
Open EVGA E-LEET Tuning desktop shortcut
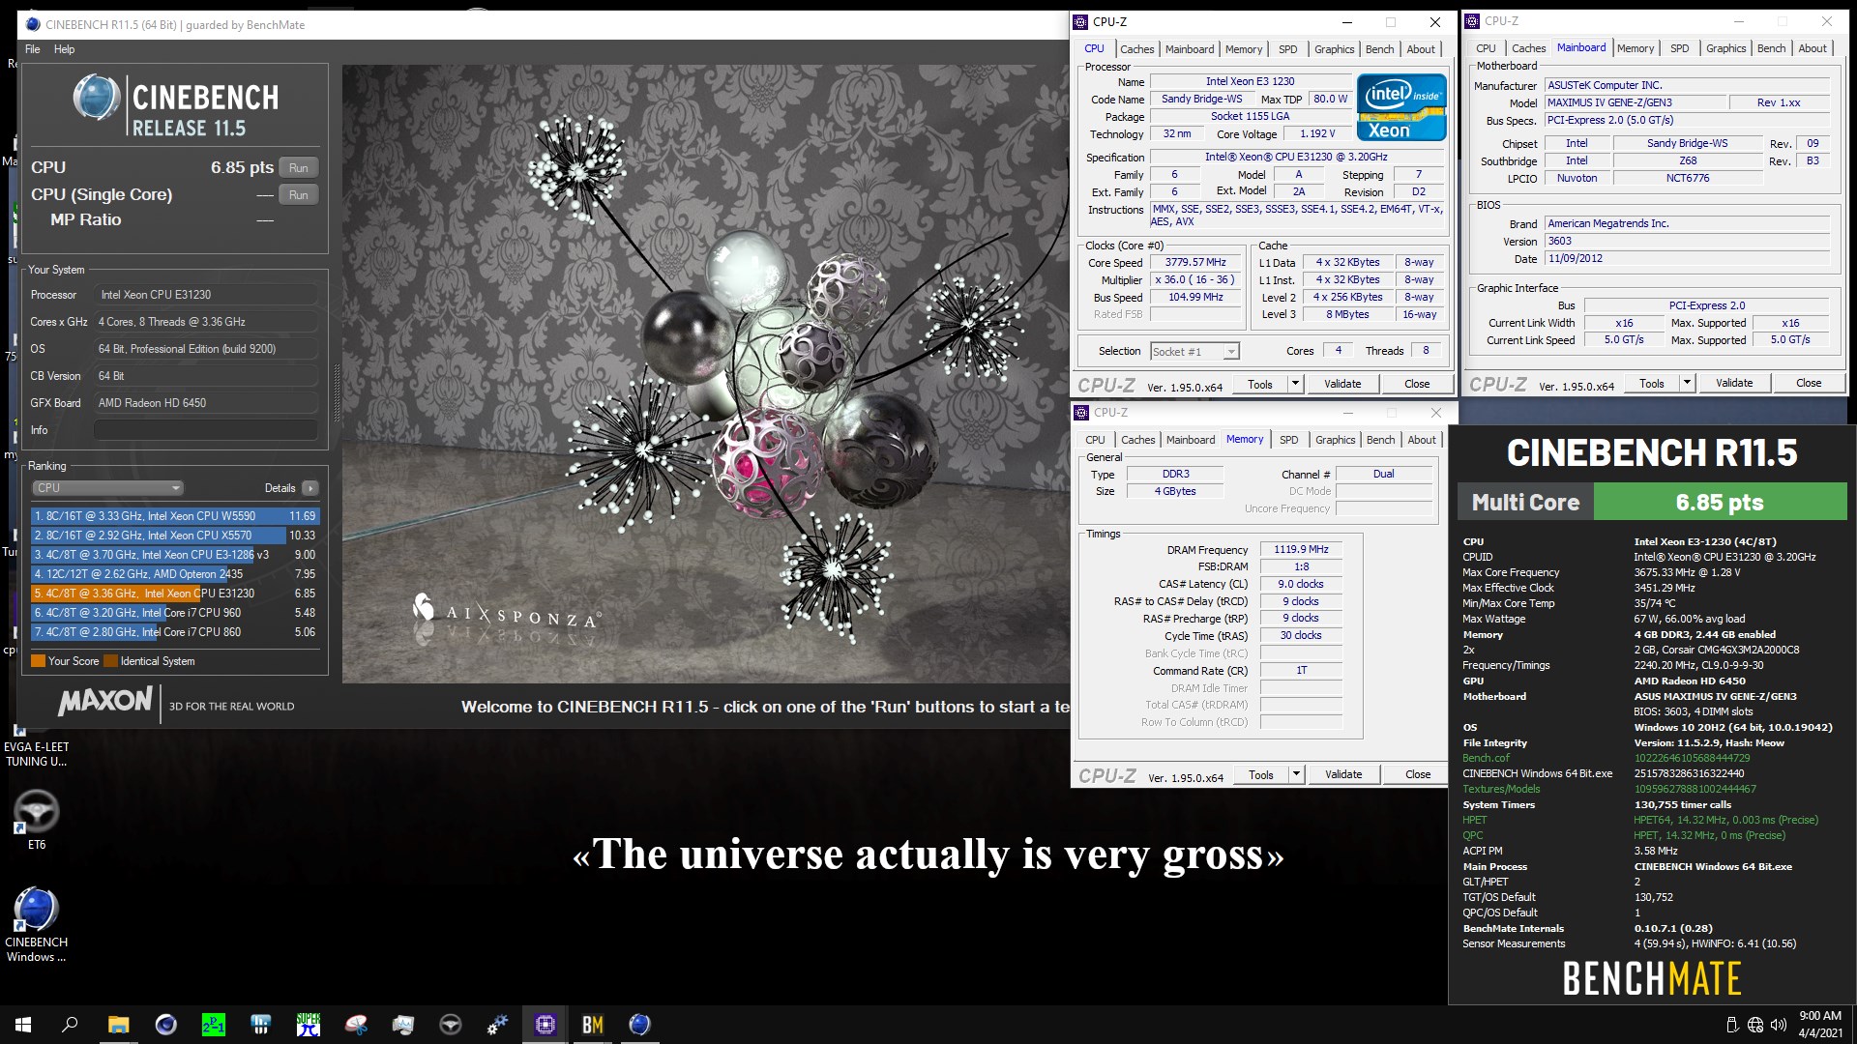(36, 747)
